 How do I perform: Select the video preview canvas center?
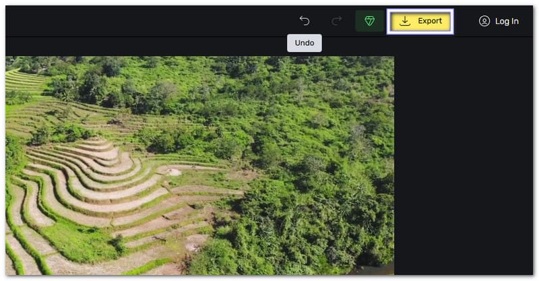[x=199, y=165]
